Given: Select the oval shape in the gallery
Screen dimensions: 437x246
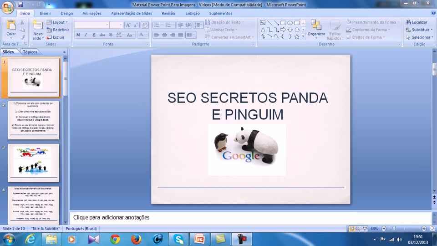Looking at the screenshot, I should (x=290, y=23).
